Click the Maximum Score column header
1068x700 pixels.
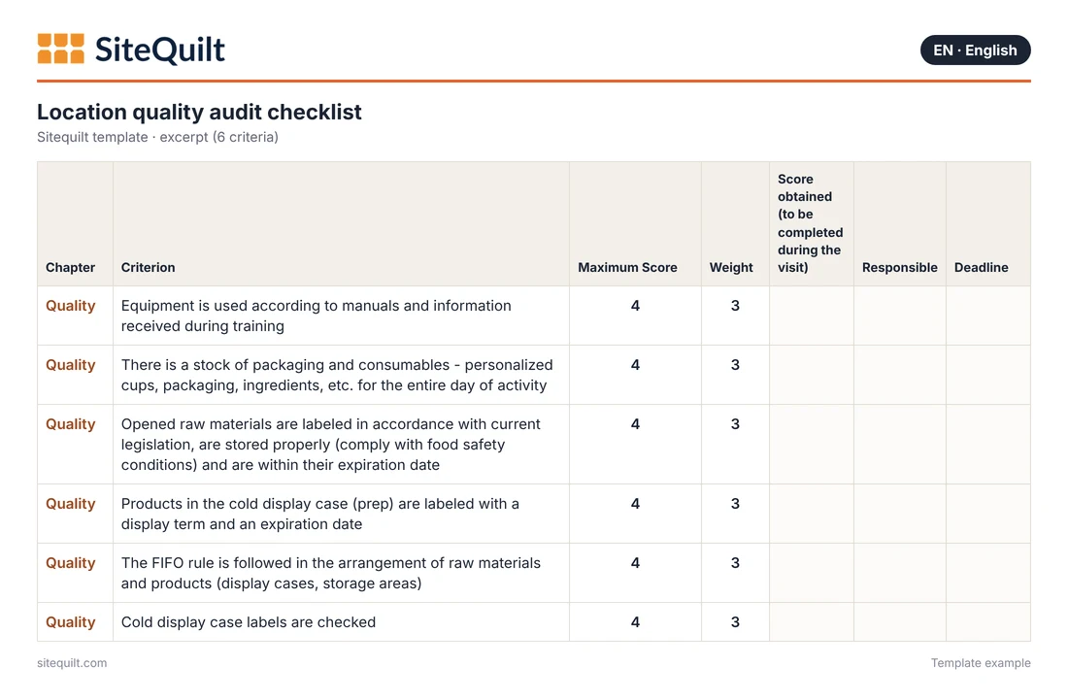[627, 268]
